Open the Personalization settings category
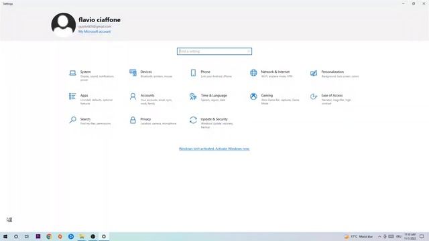 (335, 74)
